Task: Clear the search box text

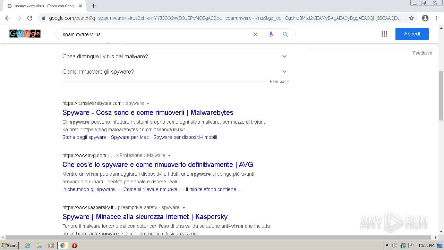Action: [x=255, y=34]
